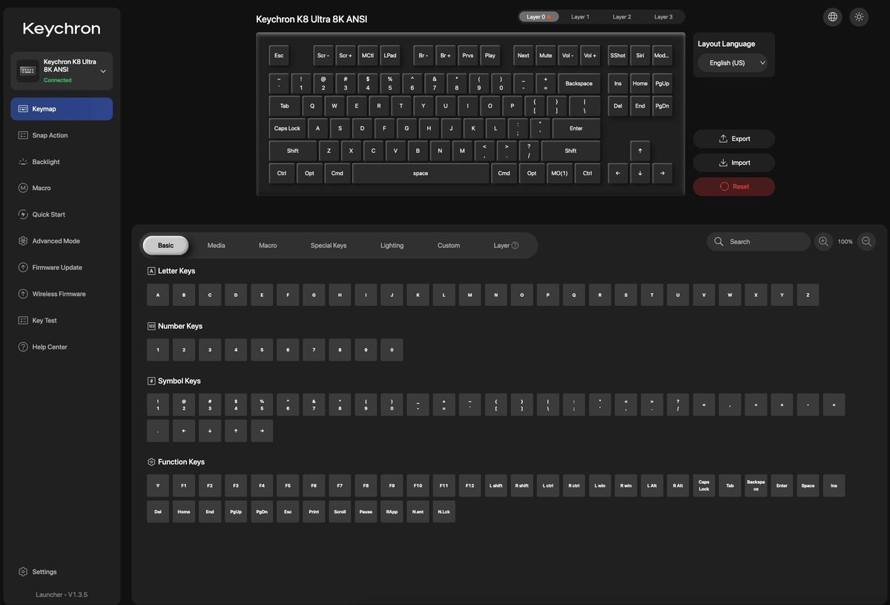Select Layer 0 on the layer switcher

(538, 17)
